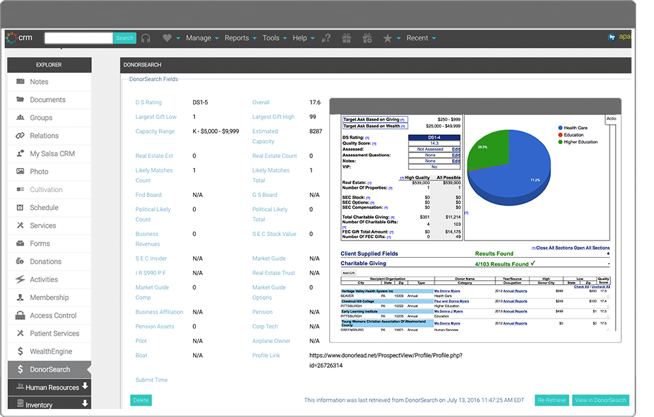Click the Relations link icon
This screenshot has width=654, height=417.
click(20, 135)
